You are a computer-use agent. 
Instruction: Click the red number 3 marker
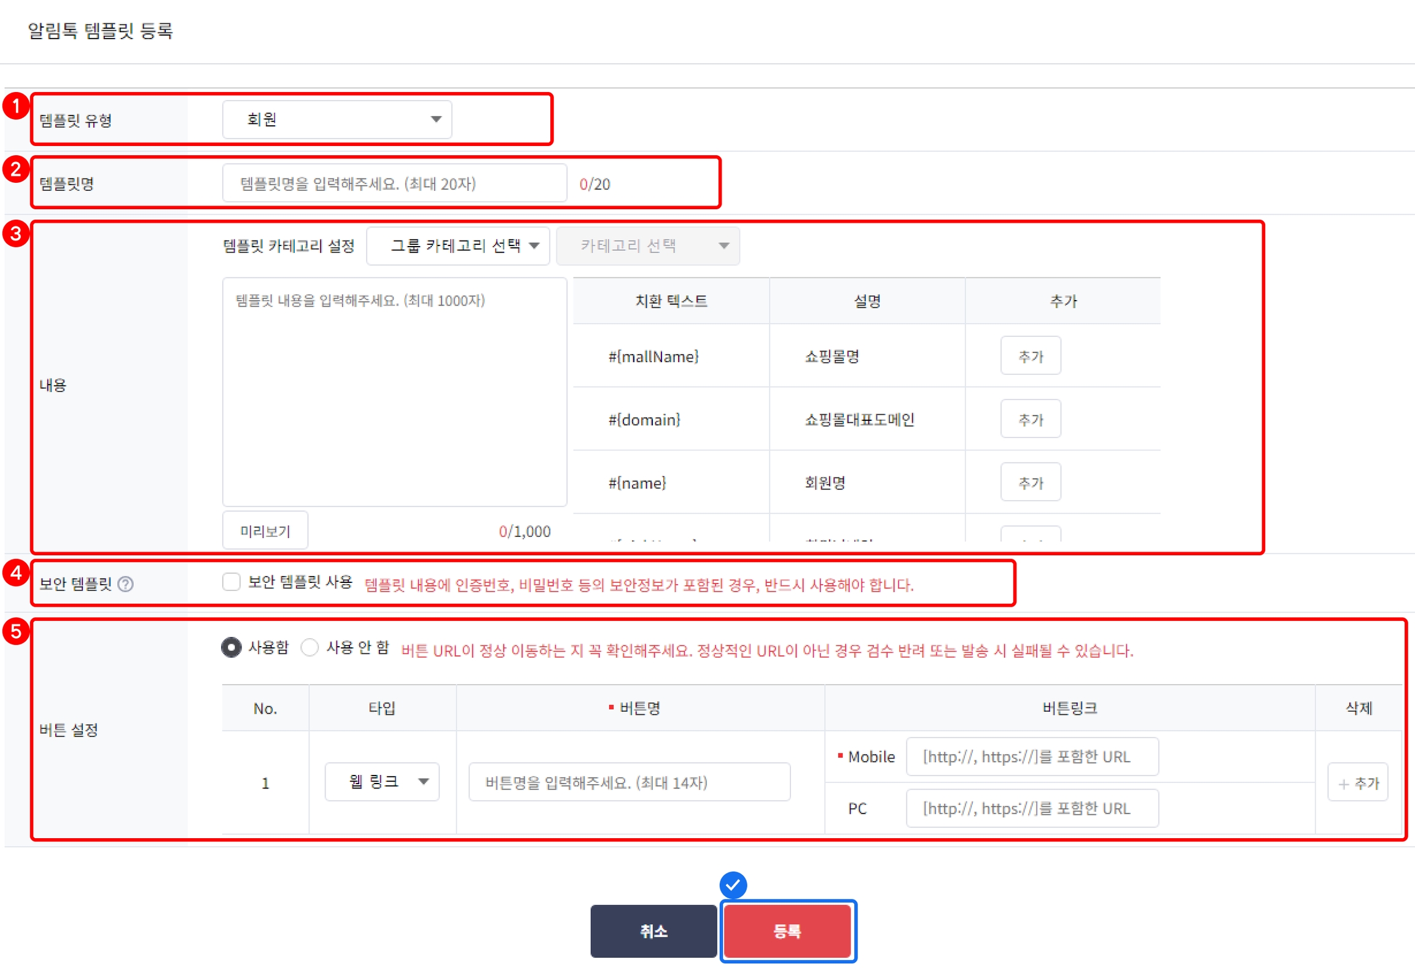click(x=15, y=234)
